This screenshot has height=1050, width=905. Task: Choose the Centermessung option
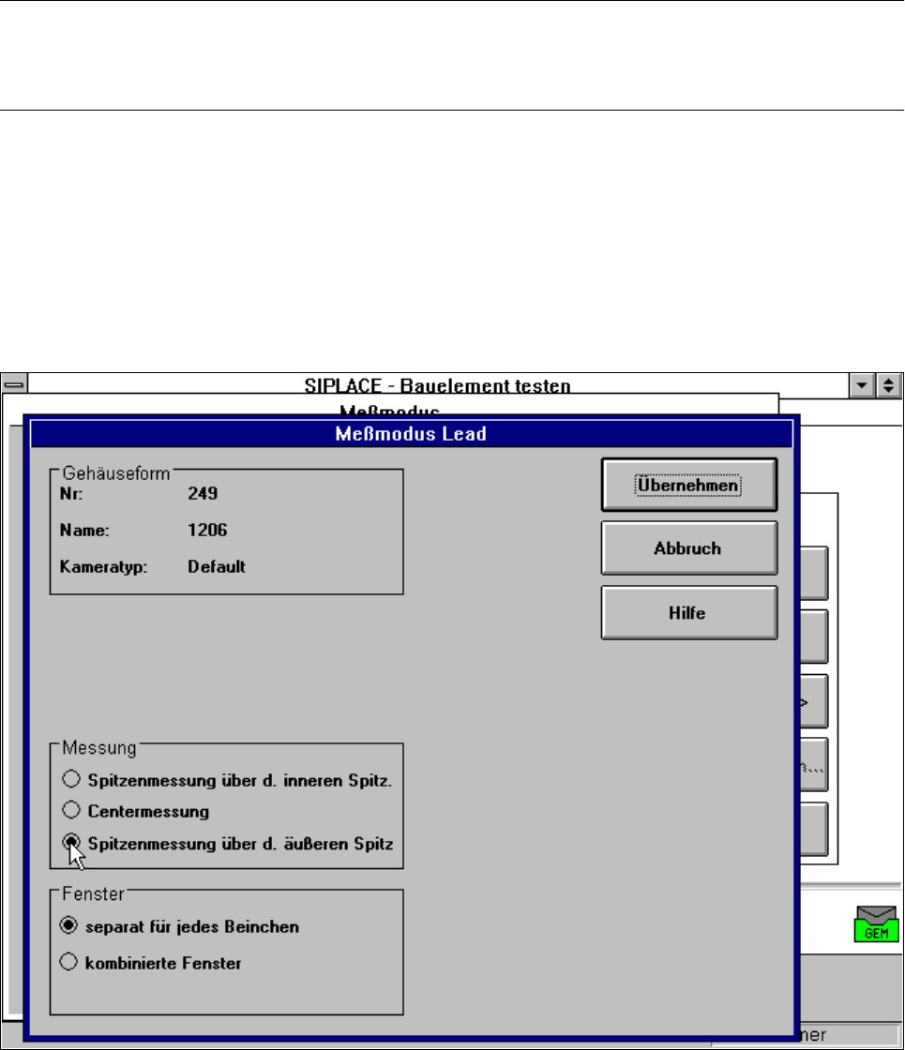[x=136, y=811]
